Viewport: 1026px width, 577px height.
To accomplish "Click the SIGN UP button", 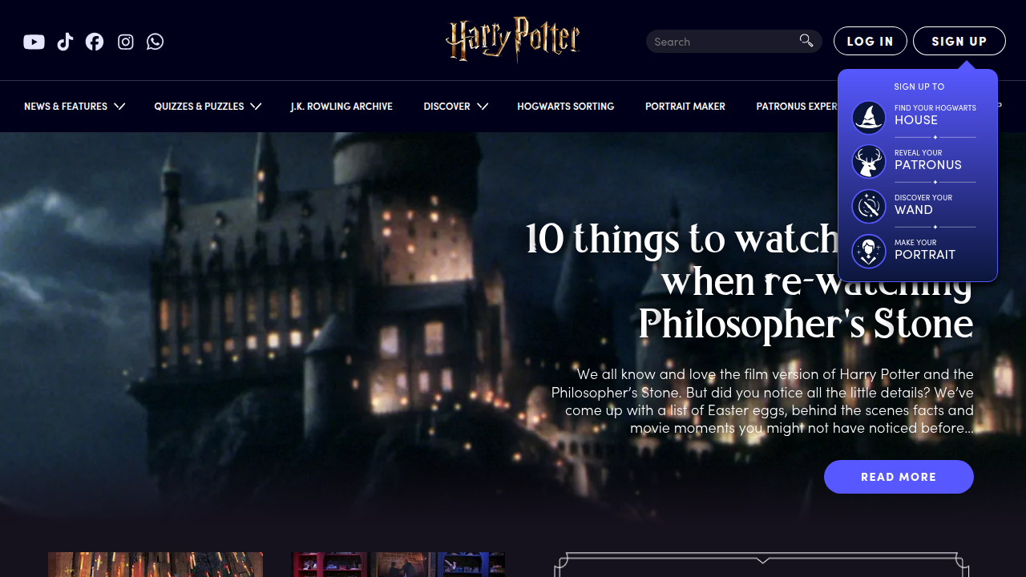I will 959,41.
